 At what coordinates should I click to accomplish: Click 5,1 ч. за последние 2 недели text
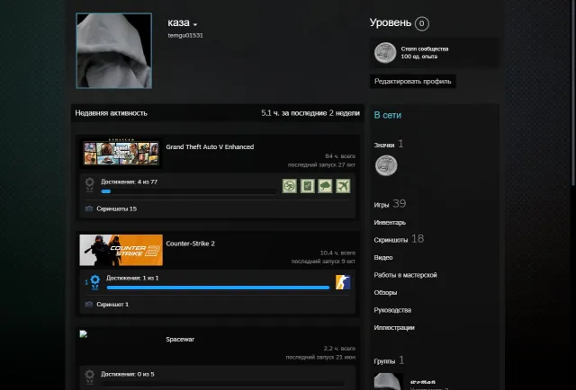[x=310, y=113]
